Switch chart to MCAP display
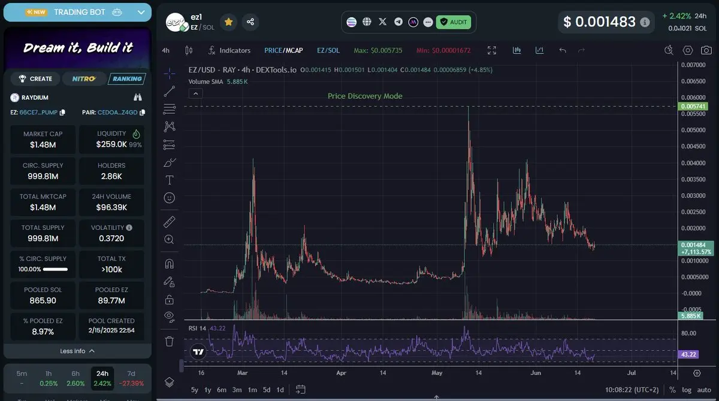719x401 pixels. (294, 50)
